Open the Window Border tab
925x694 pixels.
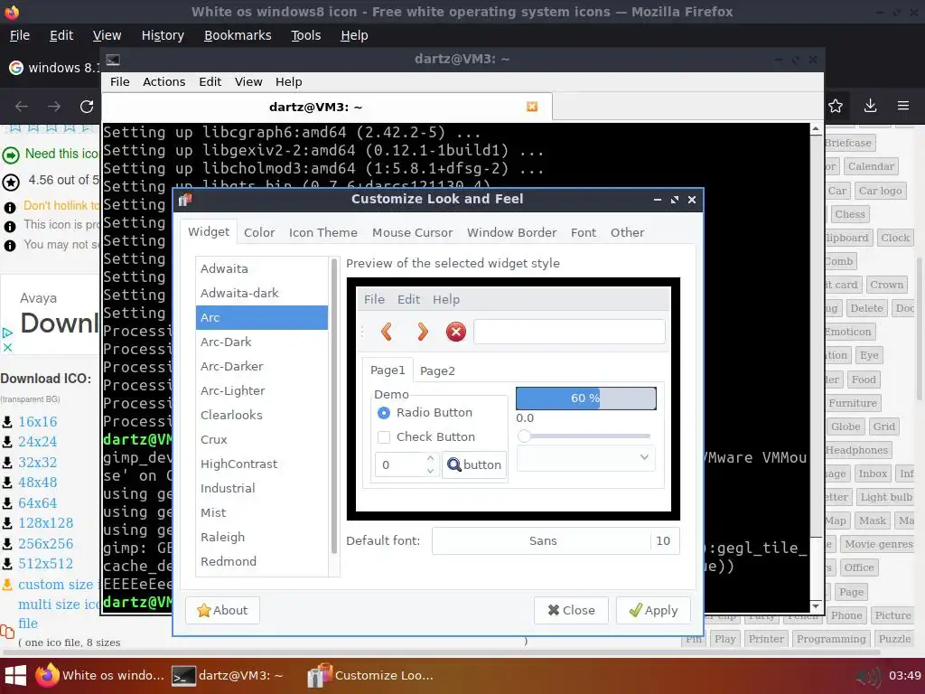coord(511,232)
